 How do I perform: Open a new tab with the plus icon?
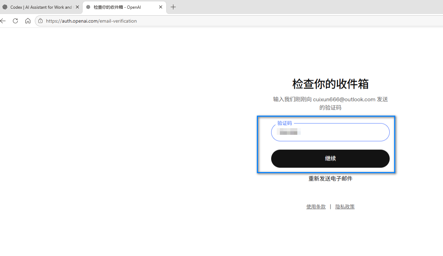coord(173,7)
